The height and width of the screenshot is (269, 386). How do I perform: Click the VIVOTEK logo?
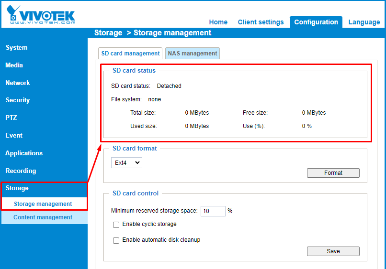tap(41, 14)
